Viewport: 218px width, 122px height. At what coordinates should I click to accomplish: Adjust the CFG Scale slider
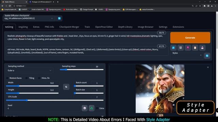pyautogui.click(x=55, y=100)
